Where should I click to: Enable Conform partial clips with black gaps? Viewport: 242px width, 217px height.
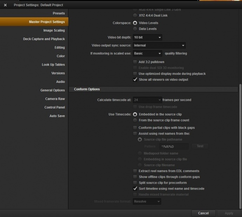[x=135, y=128]
